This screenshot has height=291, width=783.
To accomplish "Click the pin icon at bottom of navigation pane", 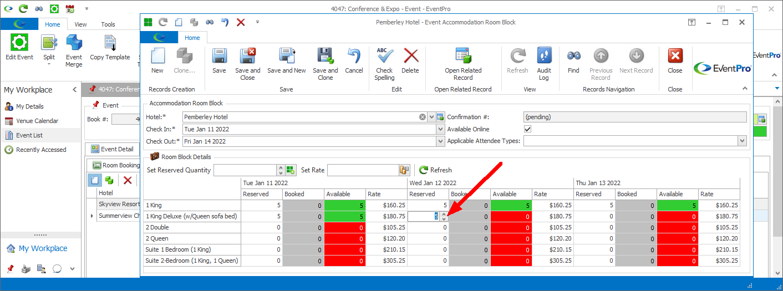I will click(10, 269).
